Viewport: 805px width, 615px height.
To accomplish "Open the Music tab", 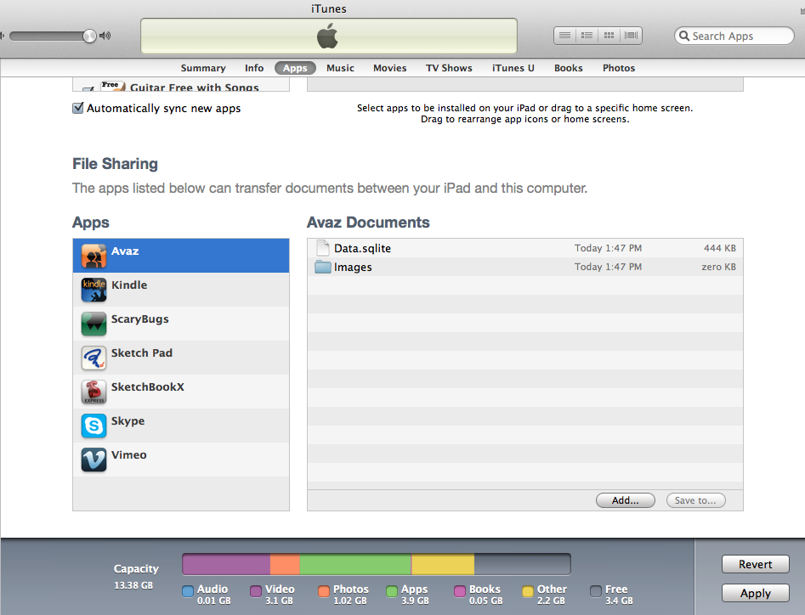I will (x=340, y=68).
